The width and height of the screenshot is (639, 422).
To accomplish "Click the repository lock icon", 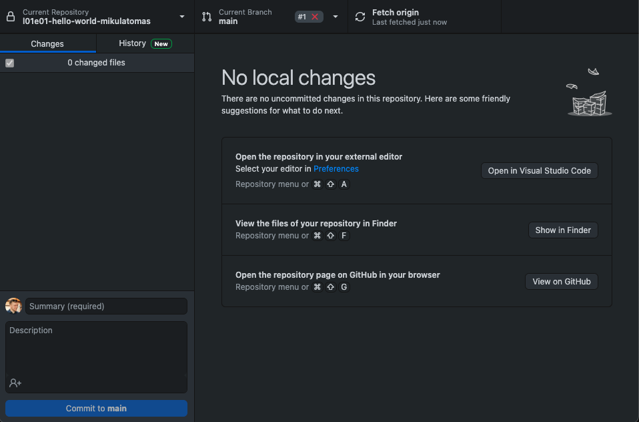I will pos(11,17).
